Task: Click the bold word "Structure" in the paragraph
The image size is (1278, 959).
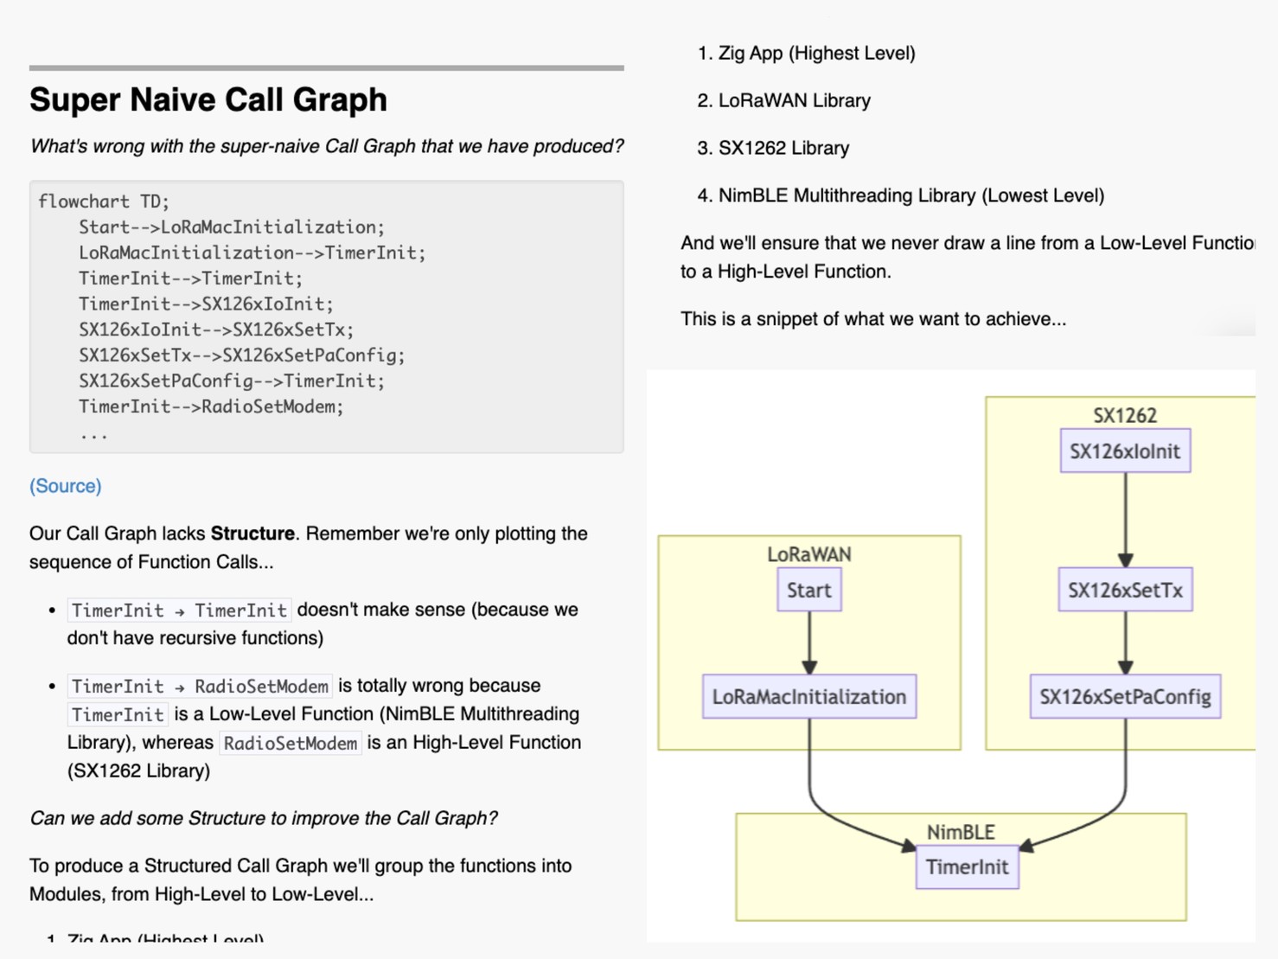Action: pos(252,534)
